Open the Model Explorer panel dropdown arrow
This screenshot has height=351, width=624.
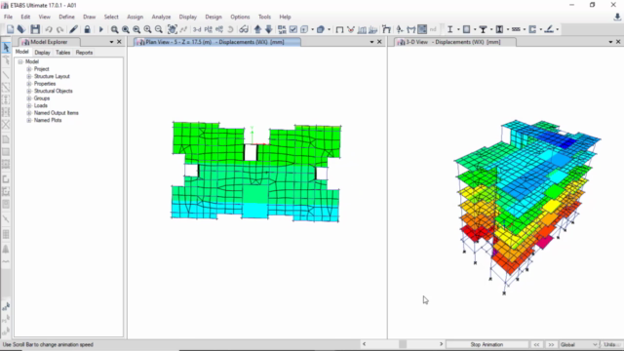(111, 42)
